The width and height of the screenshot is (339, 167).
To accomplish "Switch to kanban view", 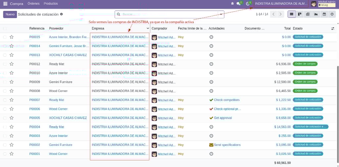I will pyautogui.click(x=300, y=14).
